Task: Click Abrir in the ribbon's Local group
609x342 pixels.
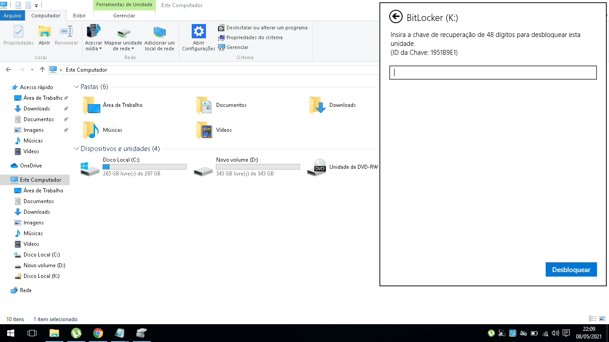Action: pos(44,35)
